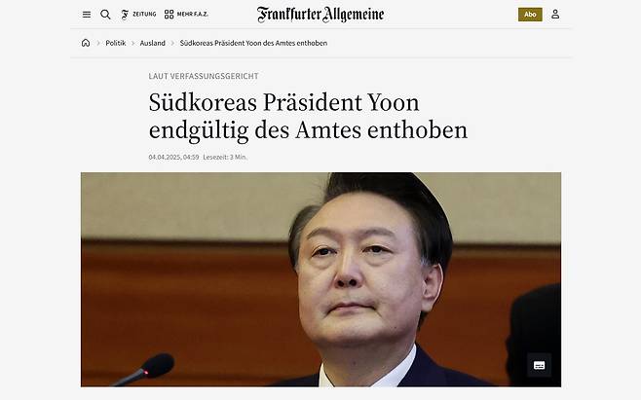The width and height of the screenshot is (641, 400).
Task: Open the Mehr F.A.Z. grid icon
Action: coord(169,15)
